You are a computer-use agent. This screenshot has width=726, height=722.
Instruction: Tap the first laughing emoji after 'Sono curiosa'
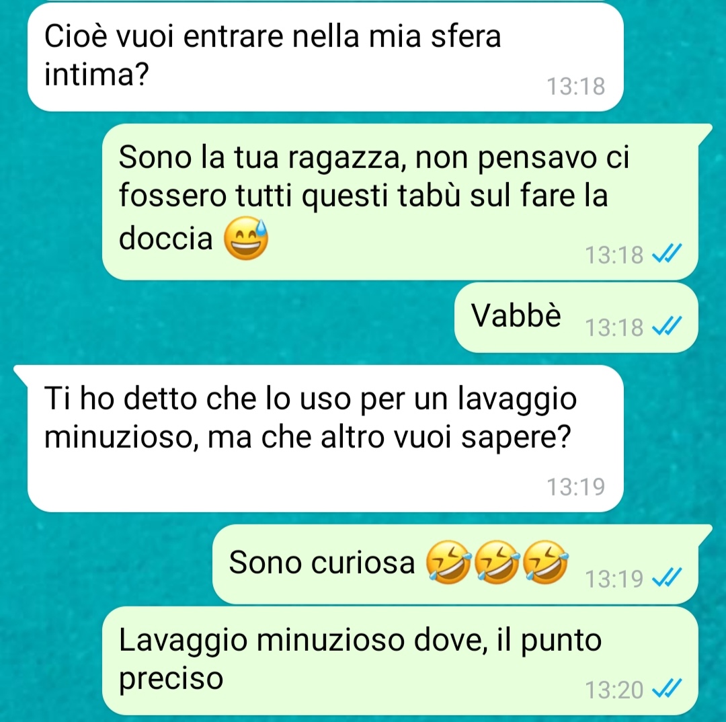[x=448, y=562]
